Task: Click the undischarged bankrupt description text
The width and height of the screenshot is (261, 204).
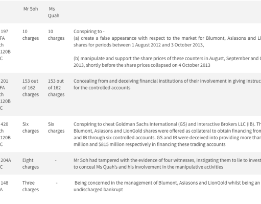Action: pyautogui.click(x=167, y=186)
